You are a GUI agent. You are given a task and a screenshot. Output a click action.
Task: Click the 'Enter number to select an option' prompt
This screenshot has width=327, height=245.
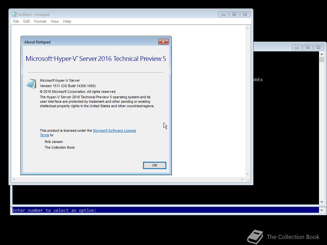[x=55, y=210]
